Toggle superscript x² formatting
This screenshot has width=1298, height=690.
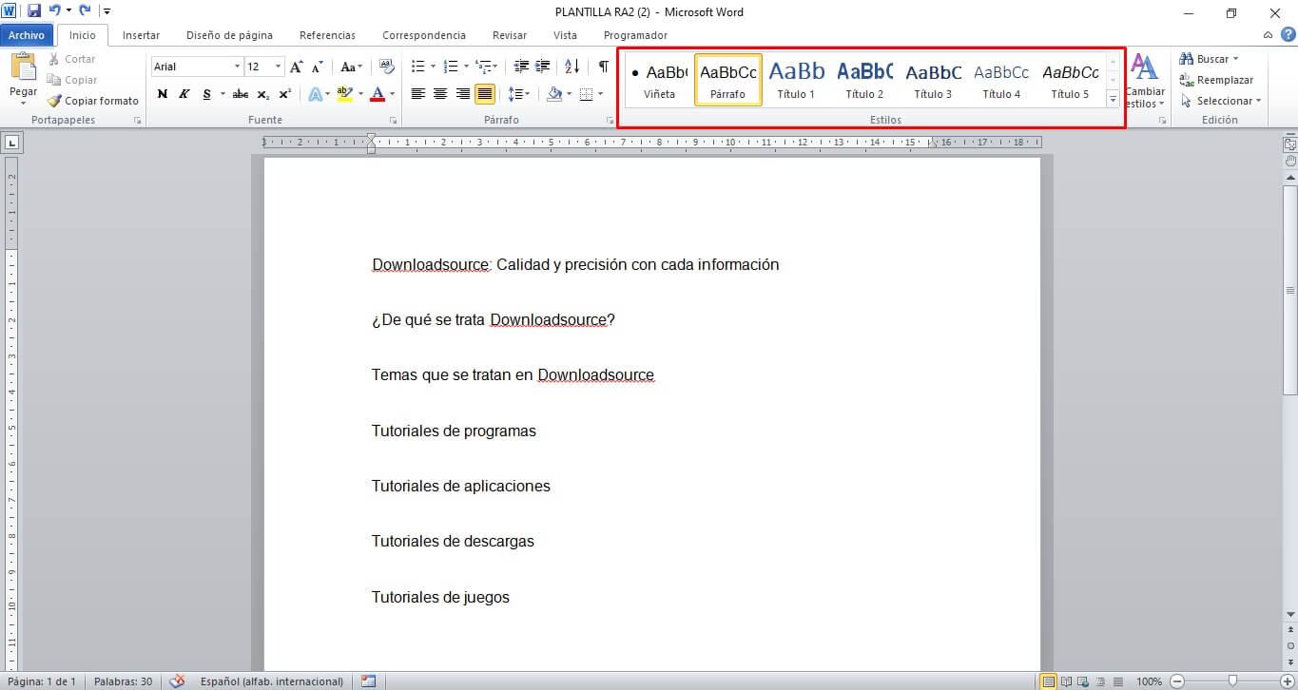[x=284, y=94]
